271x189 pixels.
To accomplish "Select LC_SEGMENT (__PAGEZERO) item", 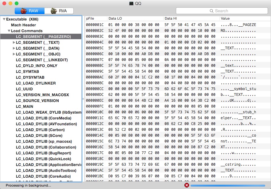I will pos(41,36).
